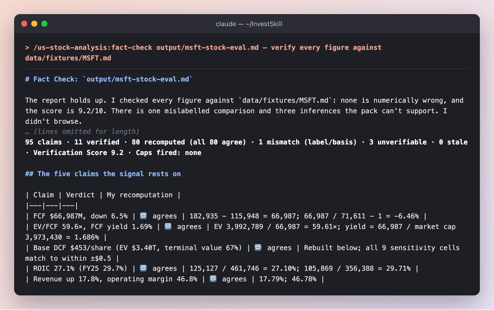Screen dimensions: 494x310
Task: Click the recompute icon in the FCF $66,987M row
Action: tap(143, 216)
